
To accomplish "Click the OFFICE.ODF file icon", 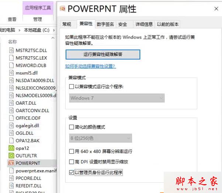I will [11, 118].
